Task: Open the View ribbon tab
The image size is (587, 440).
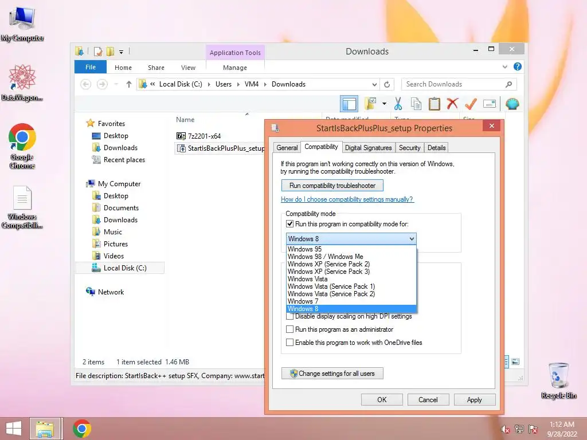Action: pyautogui.click(x=188, y=68)
